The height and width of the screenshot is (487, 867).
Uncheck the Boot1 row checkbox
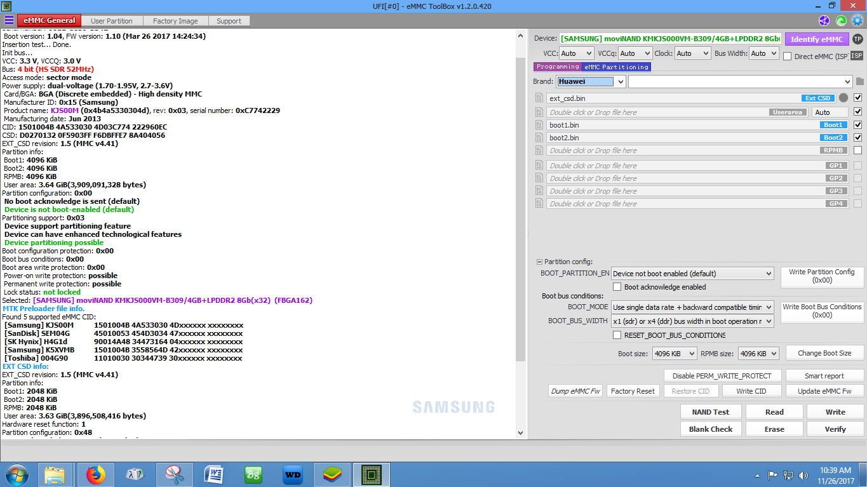click(858, 124)
